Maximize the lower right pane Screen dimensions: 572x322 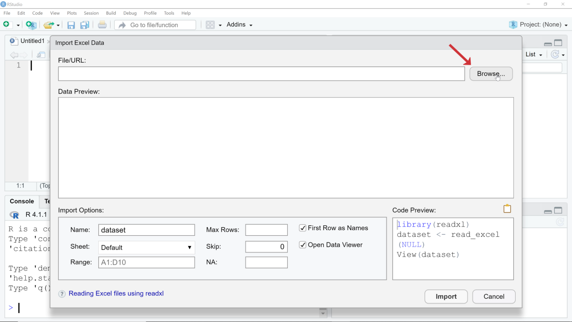tap(558, 211)
